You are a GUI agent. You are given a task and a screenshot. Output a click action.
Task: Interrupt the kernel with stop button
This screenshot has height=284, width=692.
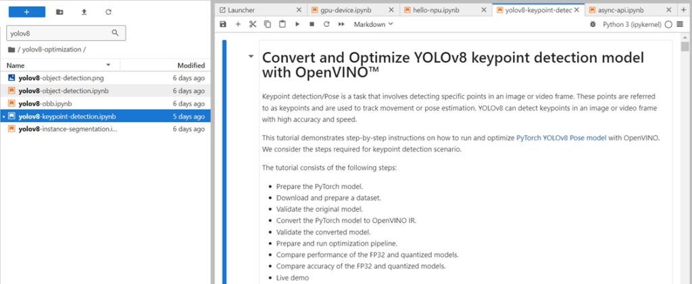click(x=312, y=24)
